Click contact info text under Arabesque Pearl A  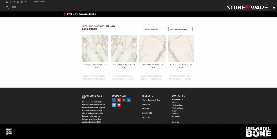(x=94, y=77)
